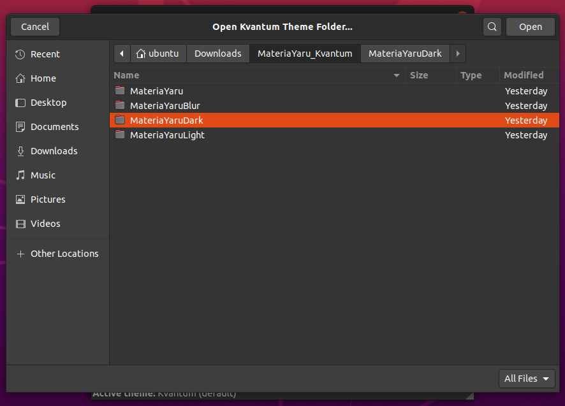The height and width of the screenshot is (406, 565).
Task: Click the Videos film icon in sidebar
Action: 20,224
